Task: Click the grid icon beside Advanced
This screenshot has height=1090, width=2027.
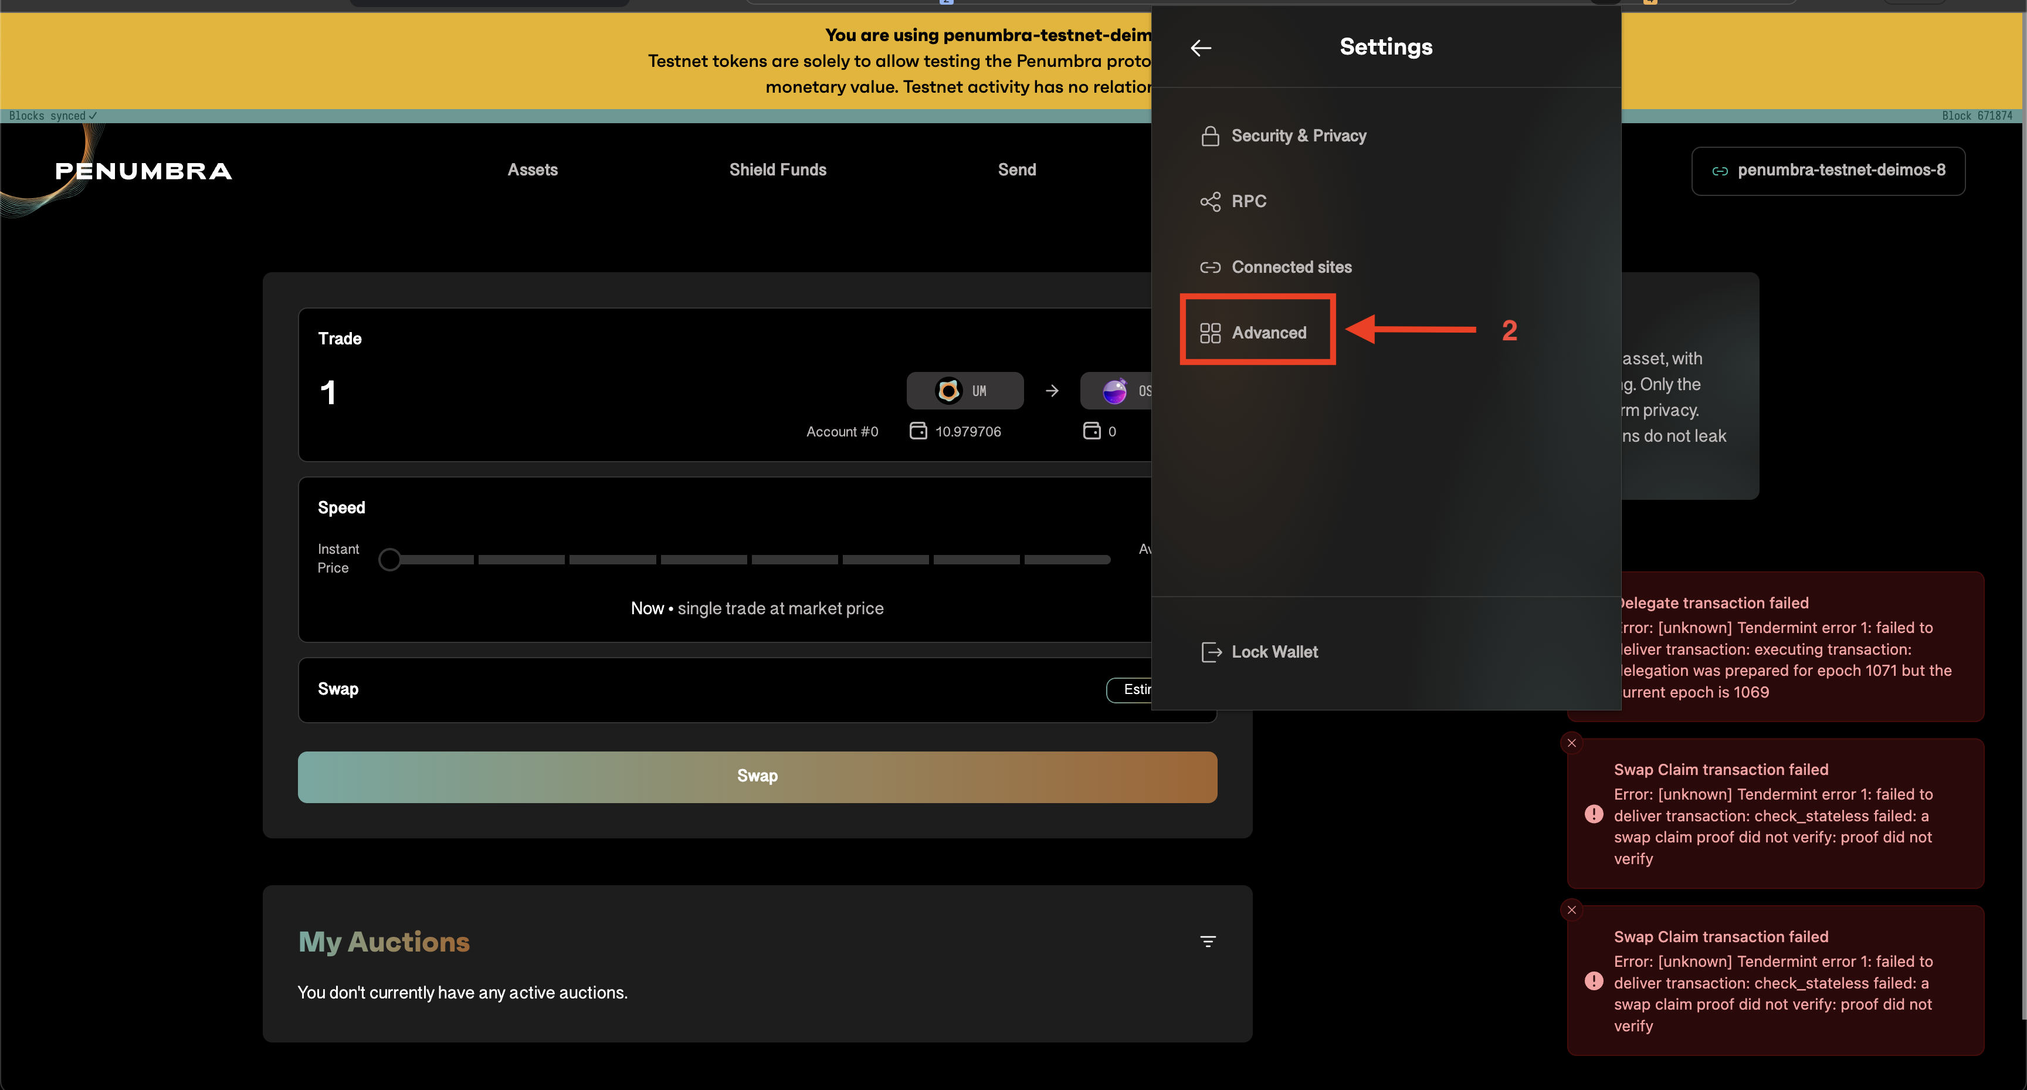Action: click(1210, 333)
